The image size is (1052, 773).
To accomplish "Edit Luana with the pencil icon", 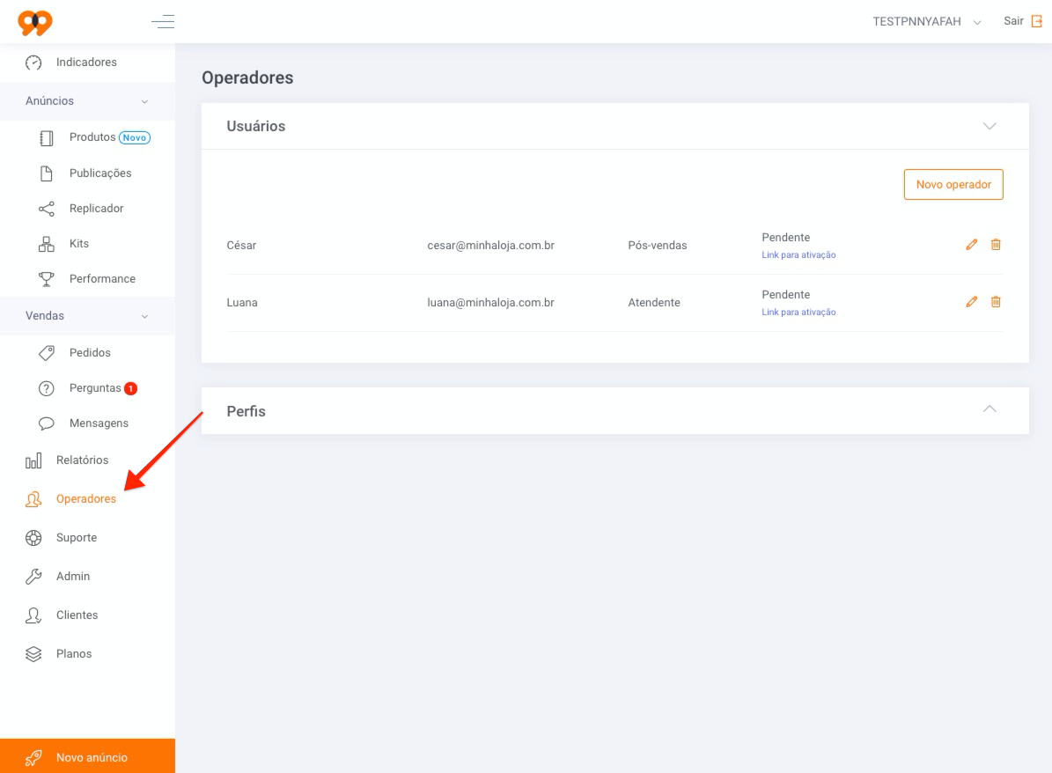I will coord(972,302).
